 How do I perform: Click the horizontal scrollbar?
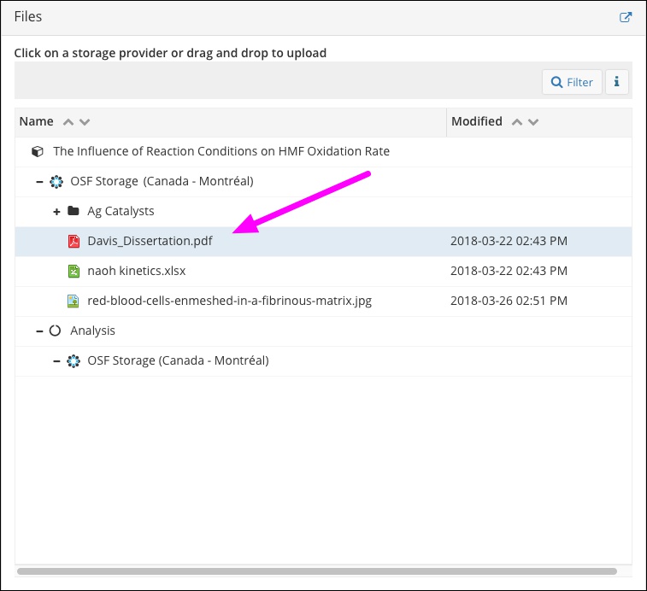pyautogui.click(x=317, y=571)
